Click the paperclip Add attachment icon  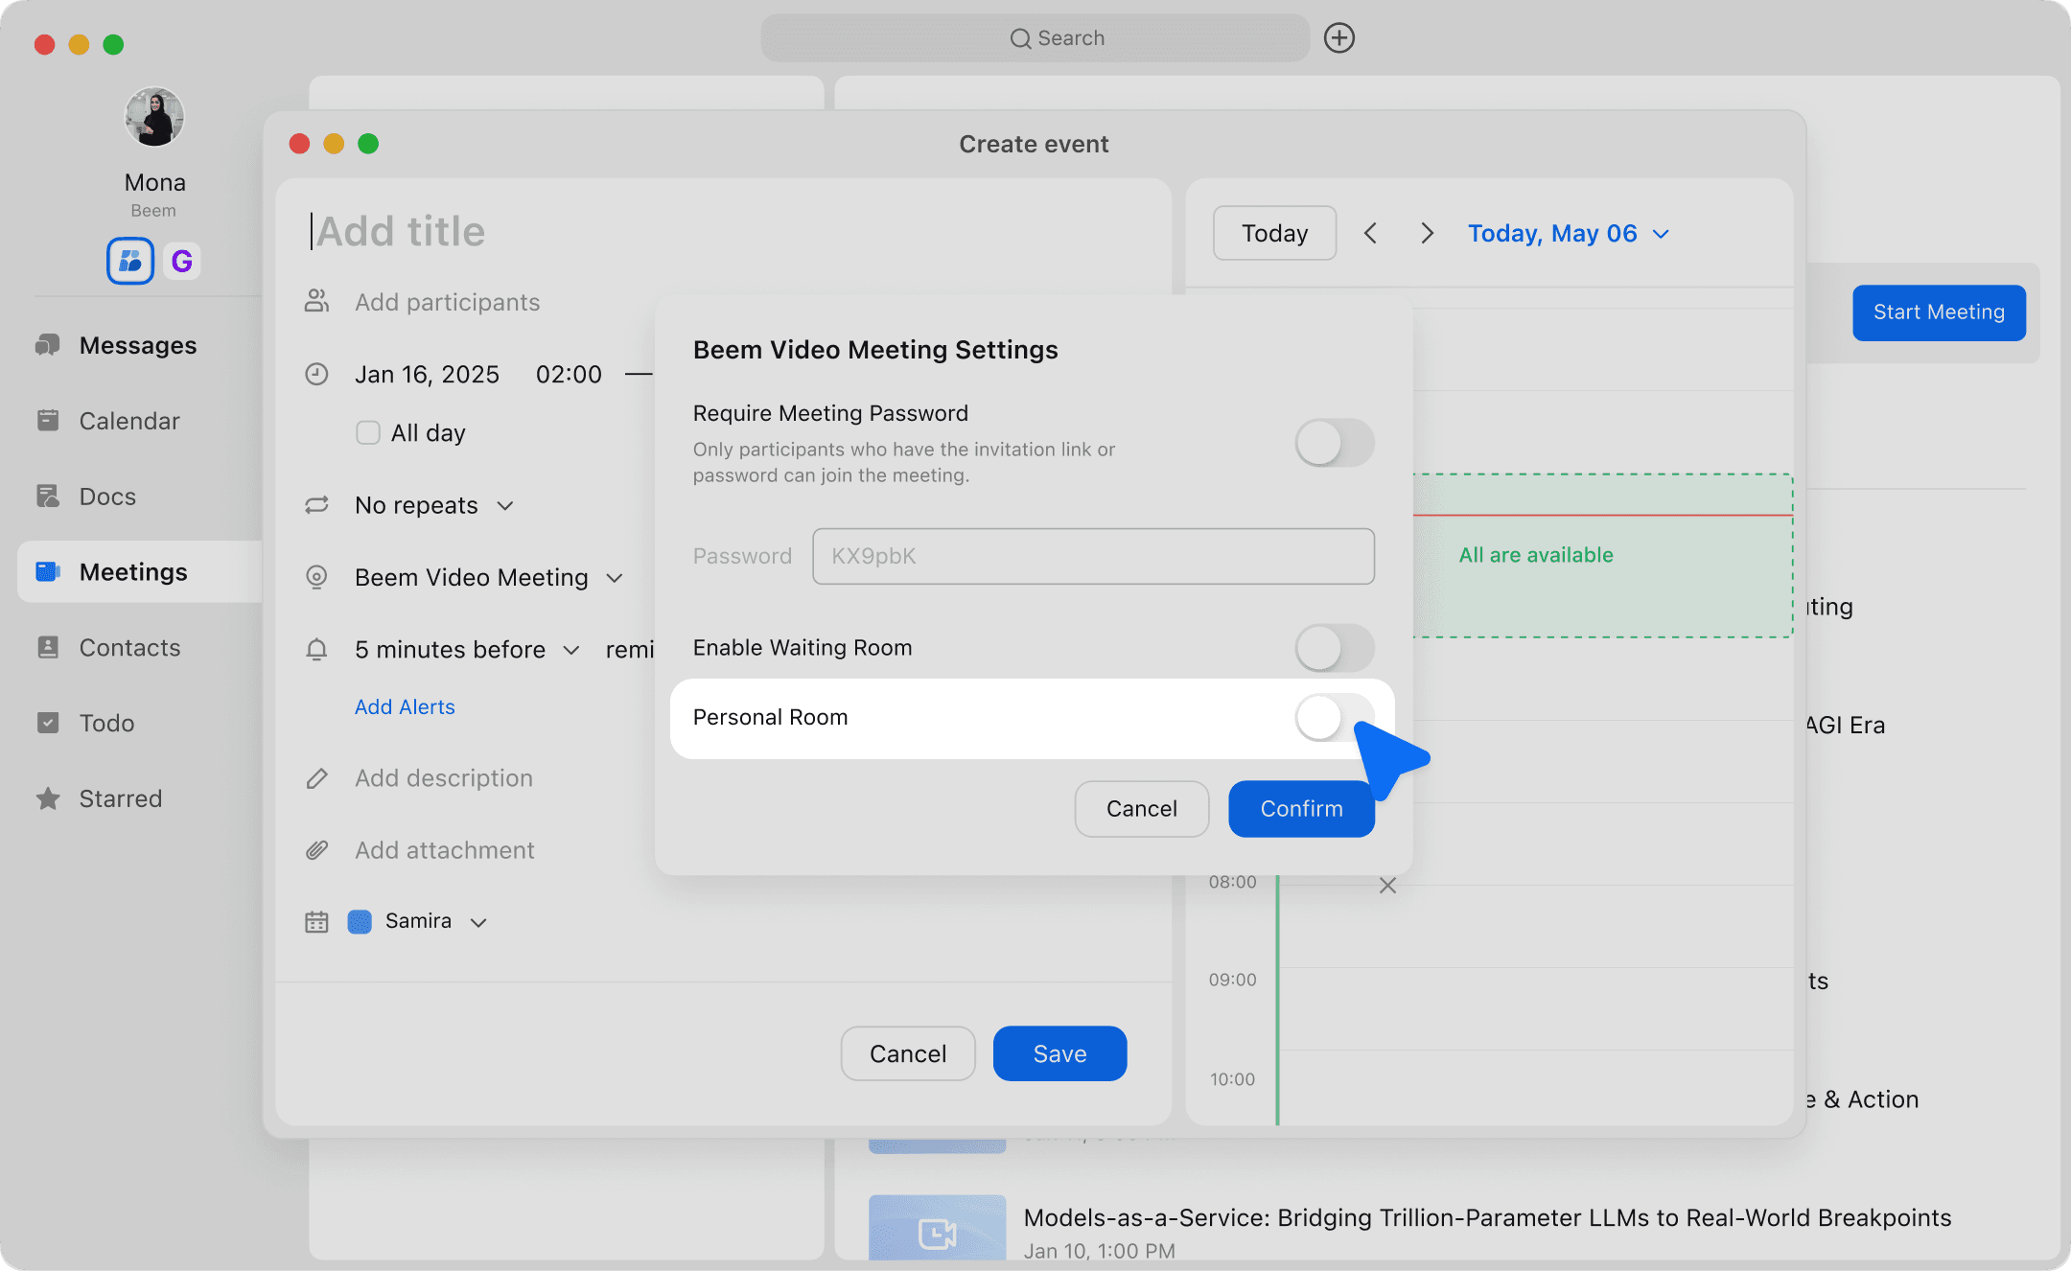point(316,850)
